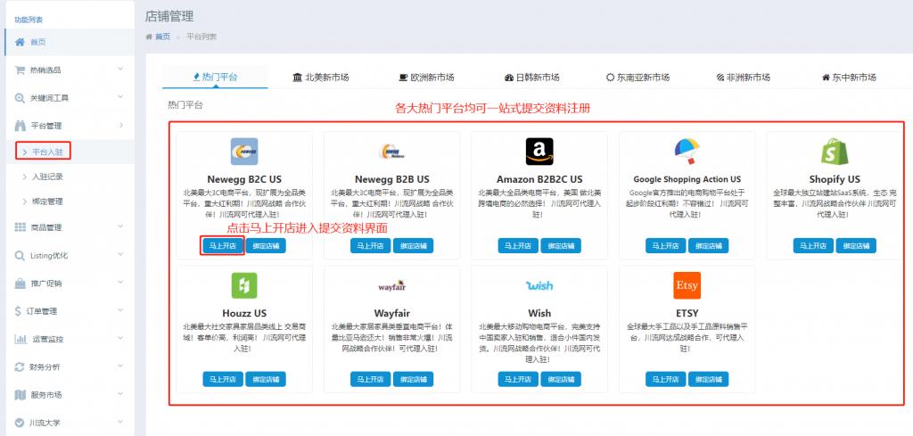Click the ETSY card title
Viewport: 913px width, 436px height.
(x=687, y=313)
